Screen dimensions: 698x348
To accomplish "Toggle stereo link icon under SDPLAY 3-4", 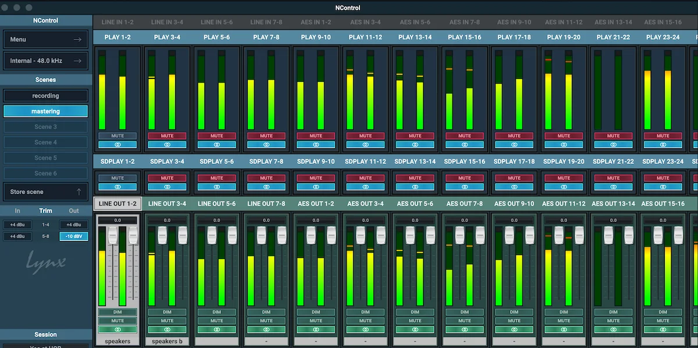I will coord(167,187).
